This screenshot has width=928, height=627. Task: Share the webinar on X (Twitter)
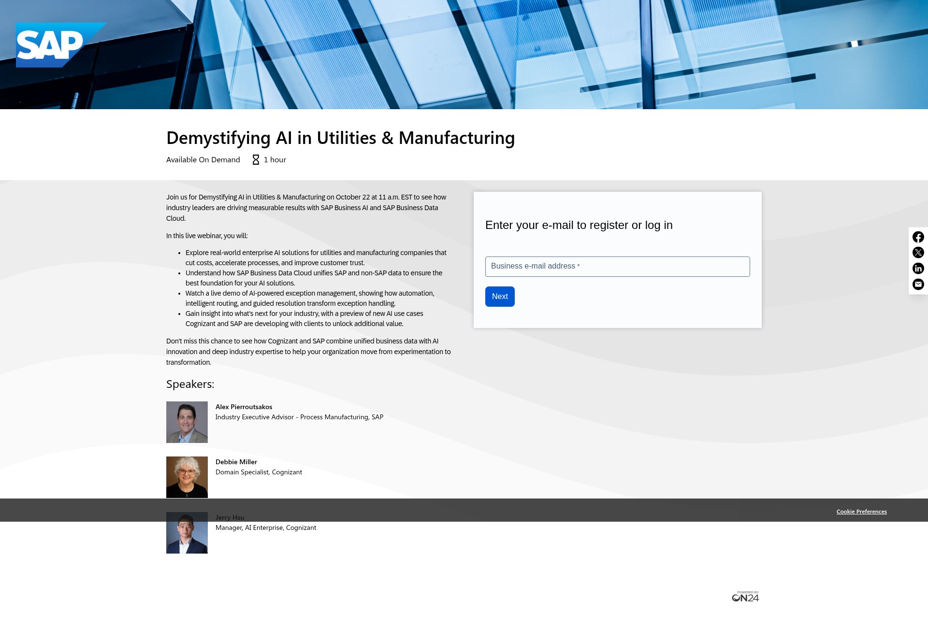918,253
